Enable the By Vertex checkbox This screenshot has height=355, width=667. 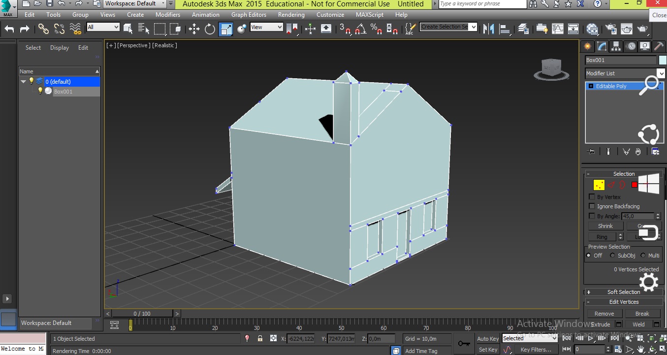[x=592, y=197]
